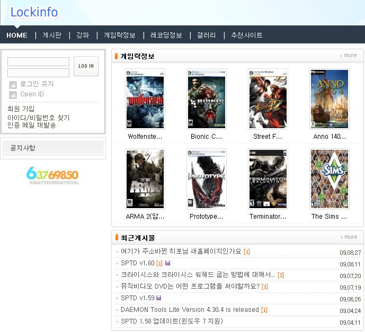Open the 게임락정보 menu item
The image size is (365, 332).
point(120,35)
